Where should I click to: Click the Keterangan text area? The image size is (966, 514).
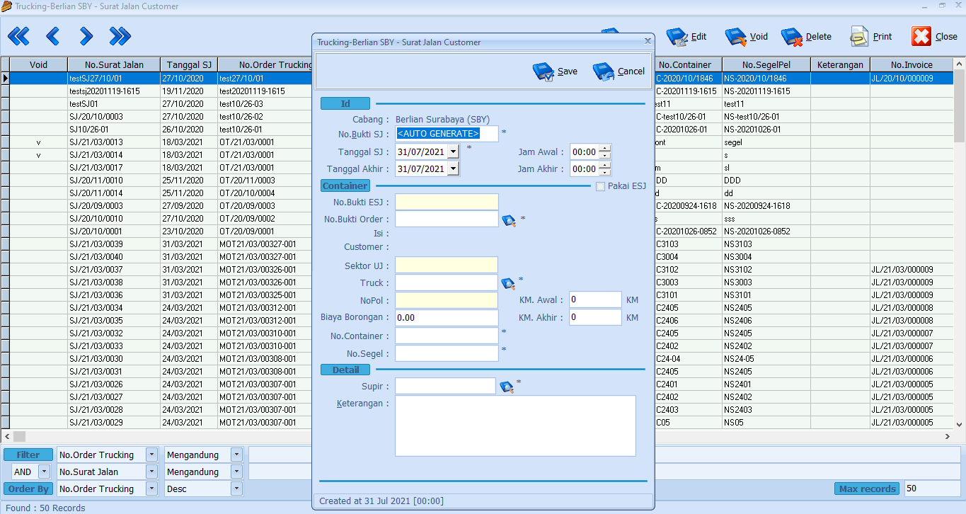click(x=515, y=426)
